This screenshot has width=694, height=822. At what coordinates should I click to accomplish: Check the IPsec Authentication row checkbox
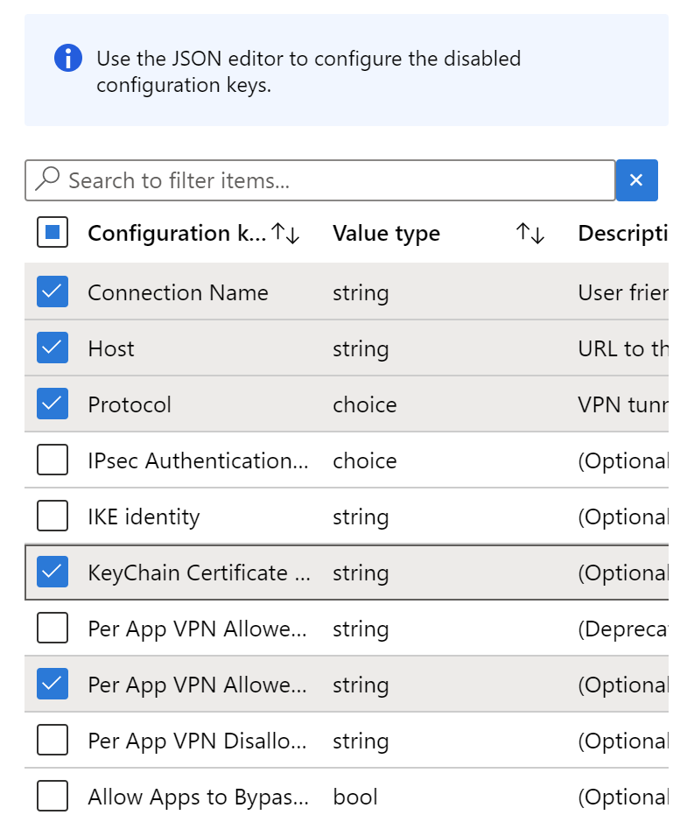point(53,460)
